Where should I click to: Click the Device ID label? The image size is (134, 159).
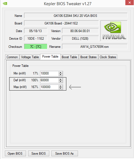click(15, 39)
